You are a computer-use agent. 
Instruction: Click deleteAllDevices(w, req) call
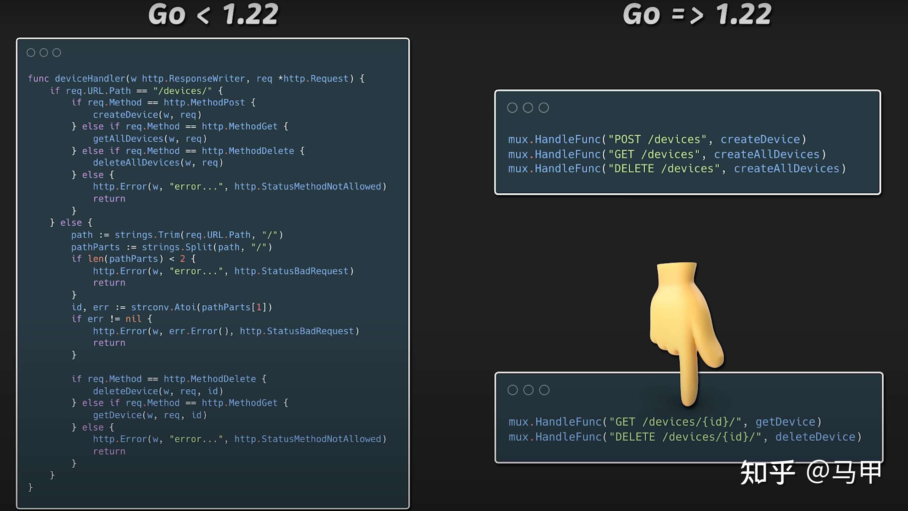click(158, 163)
